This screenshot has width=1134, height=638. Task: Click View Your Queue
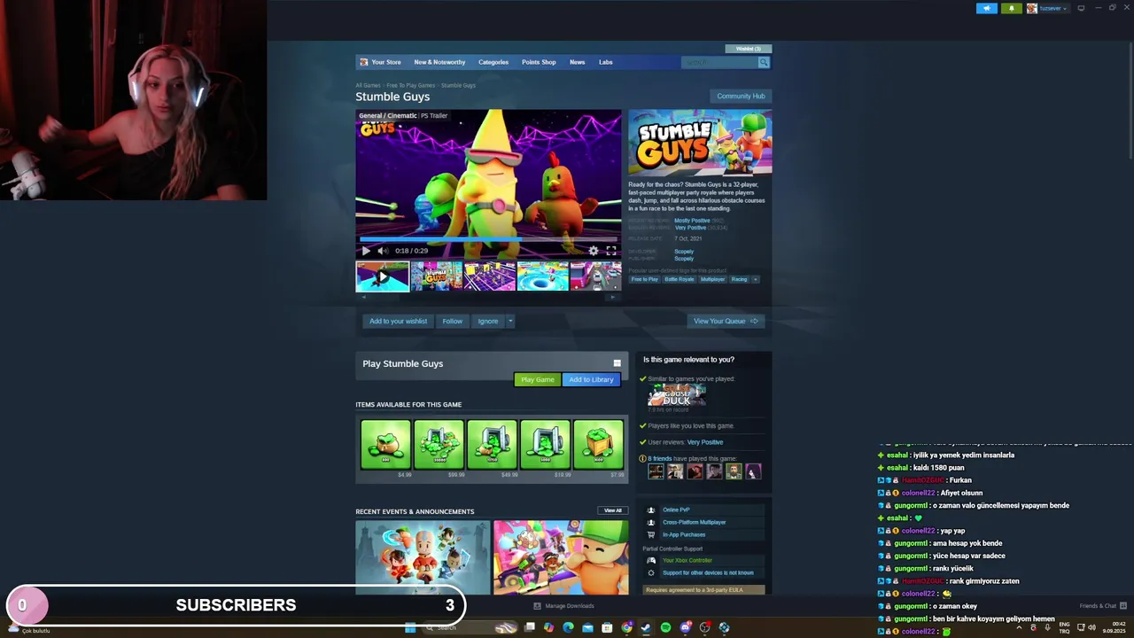pos(726,321)
